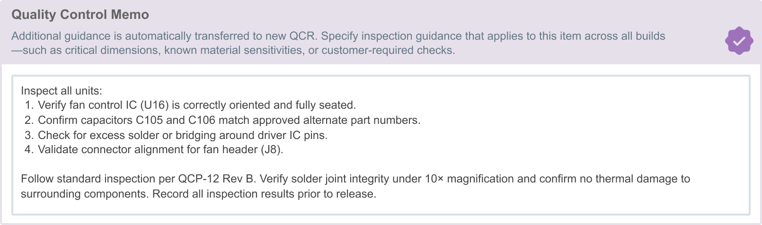762x225 pixels.
Task: Click the 'Inspect all units:' line in memo
Action: pos(62,91)
